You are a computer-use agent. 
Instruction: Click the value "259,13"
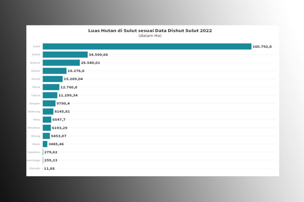tap(51, 160)
